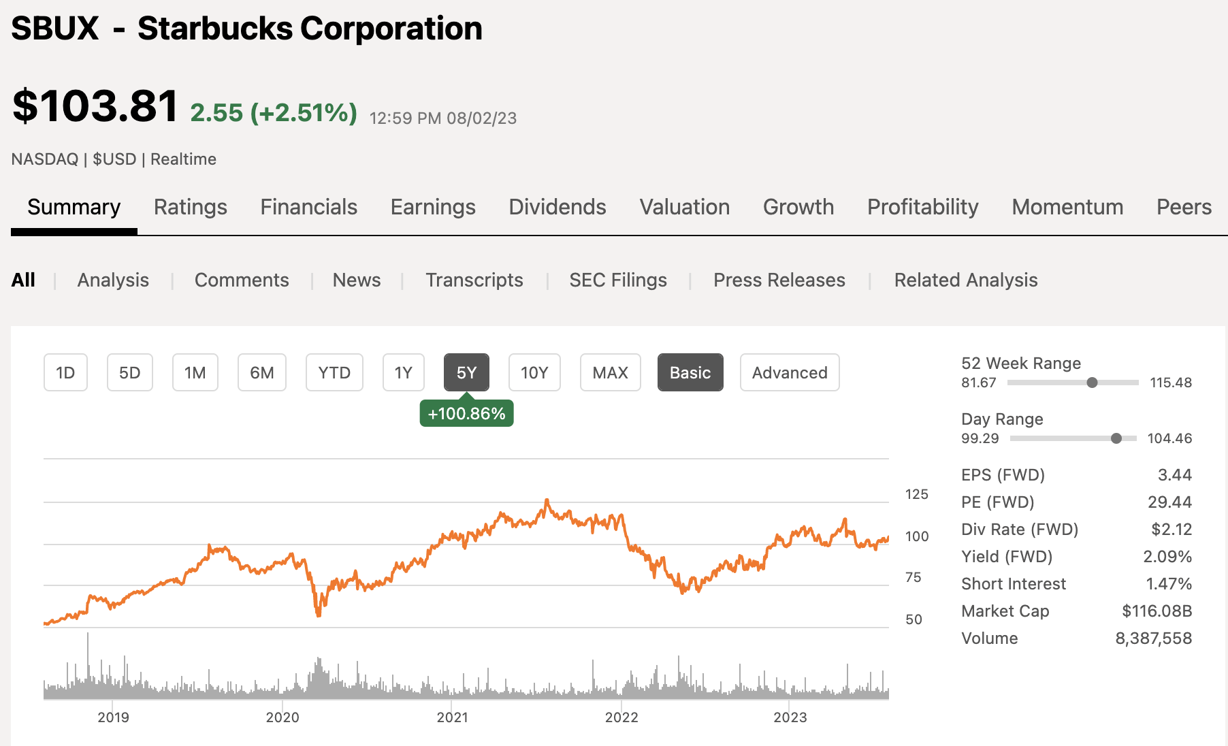1228x746 pixels.
Task: Click the Div Rate (FWD) value $2.12
Action: [1172, 530]
